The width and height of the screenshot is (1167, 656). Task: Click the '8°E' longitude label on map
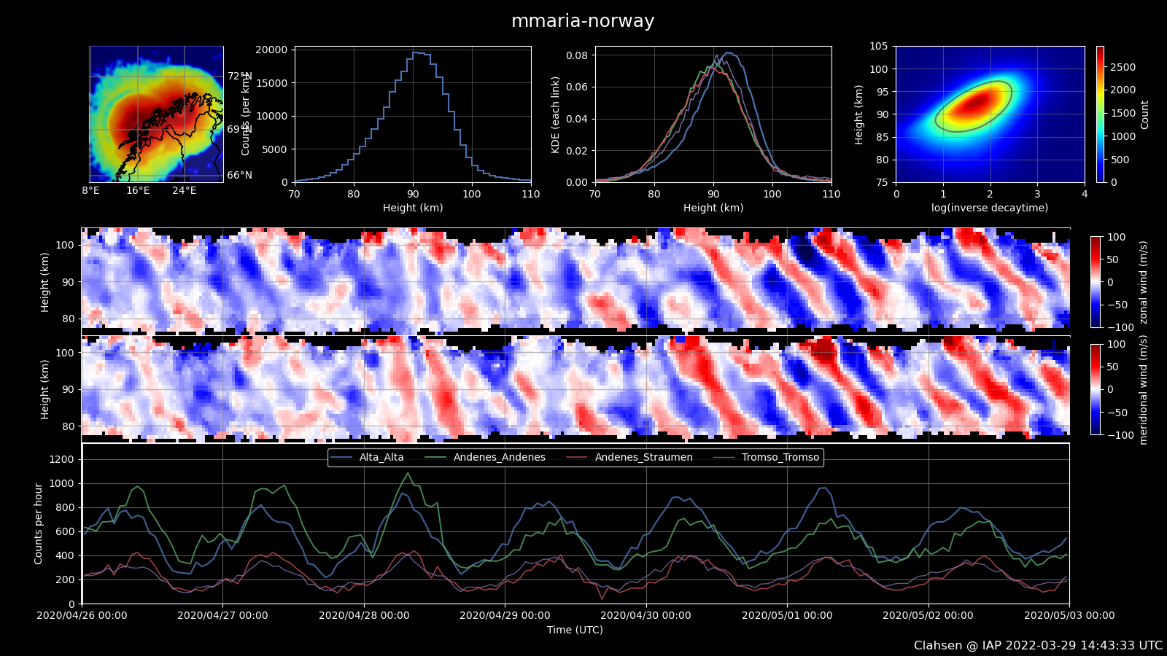click(90, 191)
